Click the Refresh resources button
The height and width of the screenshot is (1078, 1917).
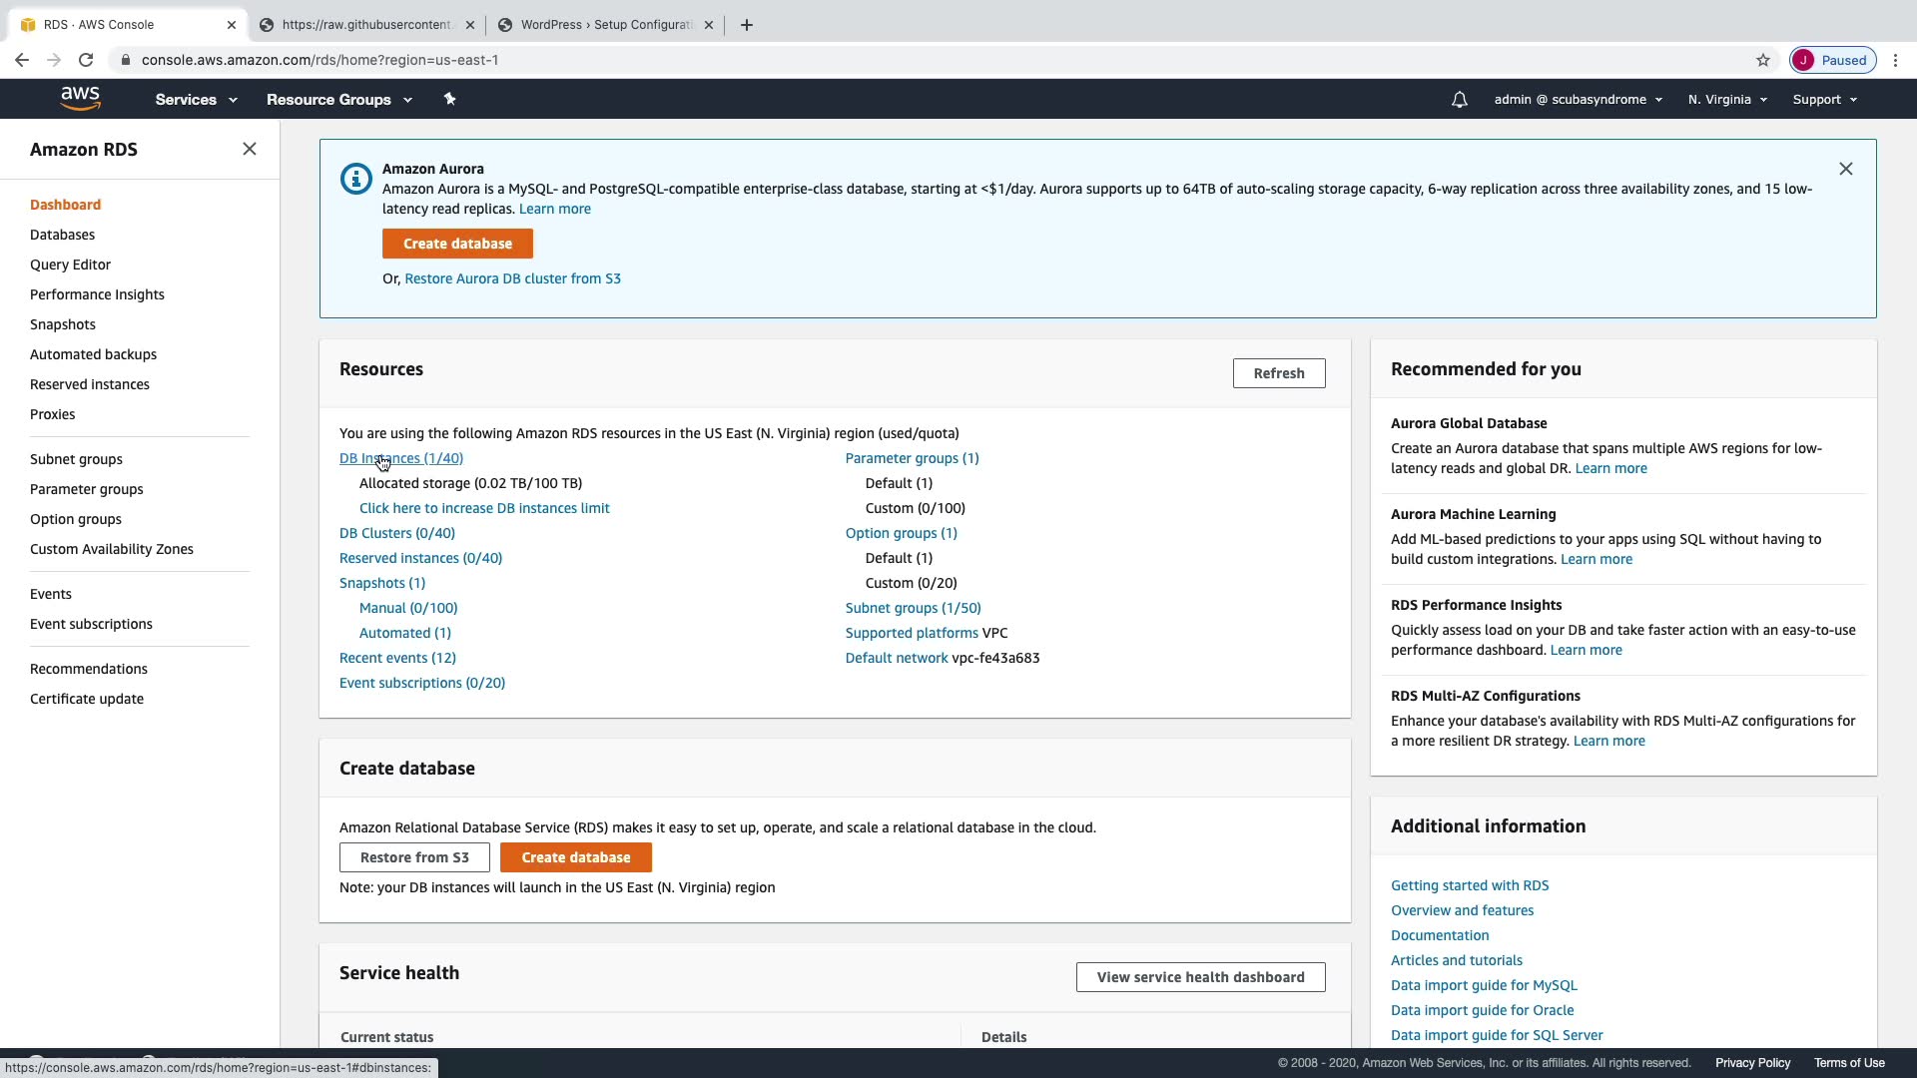tap(1278, 373)
